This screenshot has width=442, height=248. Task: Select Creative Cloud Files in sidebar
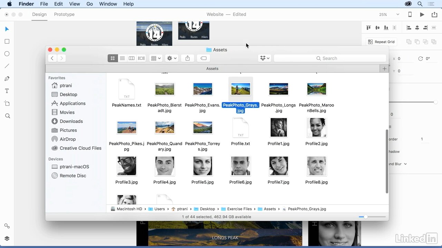click(x=80, y=148)
